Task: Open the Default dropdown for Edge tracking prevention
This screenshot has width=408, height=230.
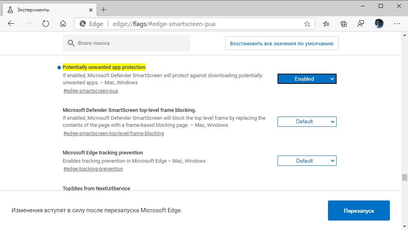Action: 307,160
